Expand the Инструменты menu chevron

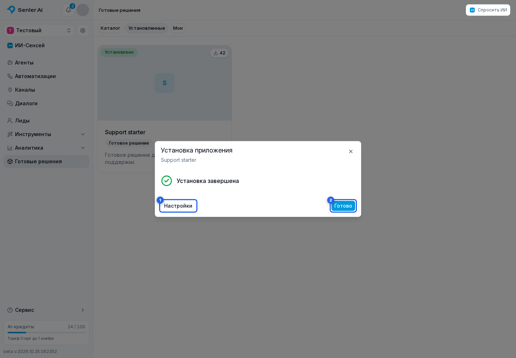(83, 134)
